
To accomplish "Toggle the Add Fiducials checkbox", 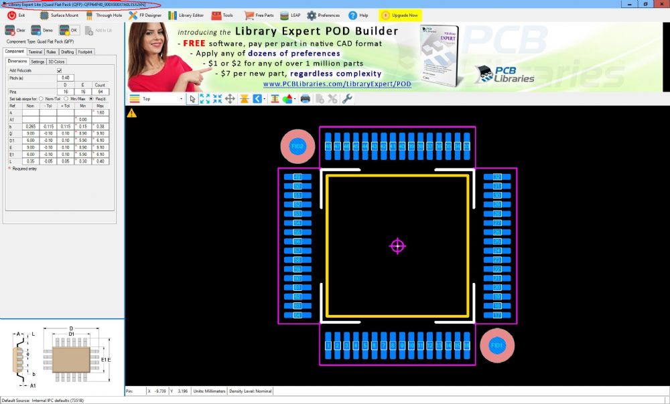I will (x=59, y=70).
